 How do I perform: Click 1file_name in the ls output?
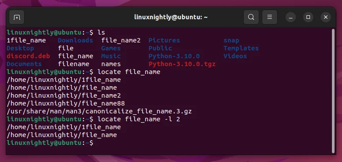(26, 40)
